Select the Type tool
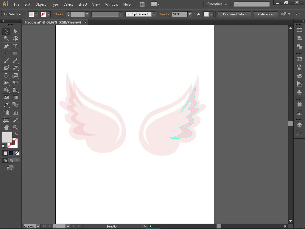The width and height of the screenshot is (305, 229). [15, 46]
